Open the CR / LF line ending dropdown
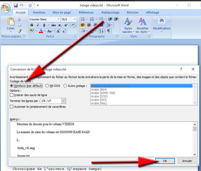 coord(64,101)
